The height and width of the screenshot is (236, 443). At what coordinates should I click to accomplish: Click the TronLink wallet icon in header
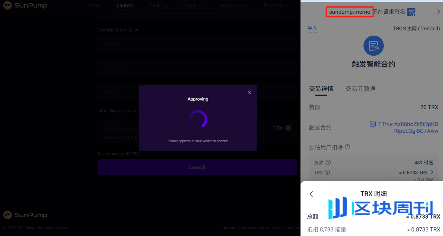pyautogui.click(x=411, y=12)
